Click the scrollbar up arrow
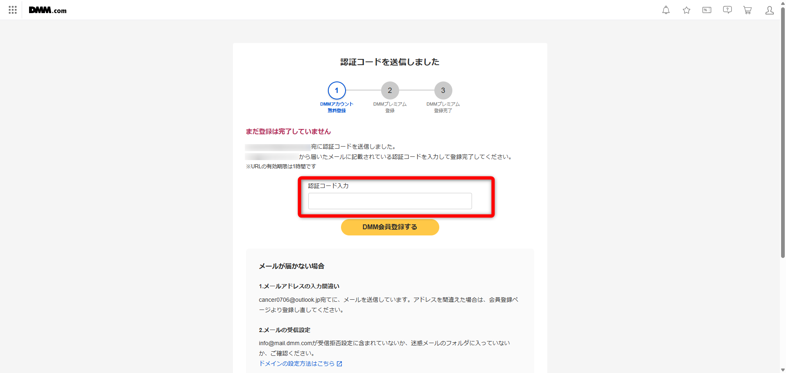 (783, 3)
